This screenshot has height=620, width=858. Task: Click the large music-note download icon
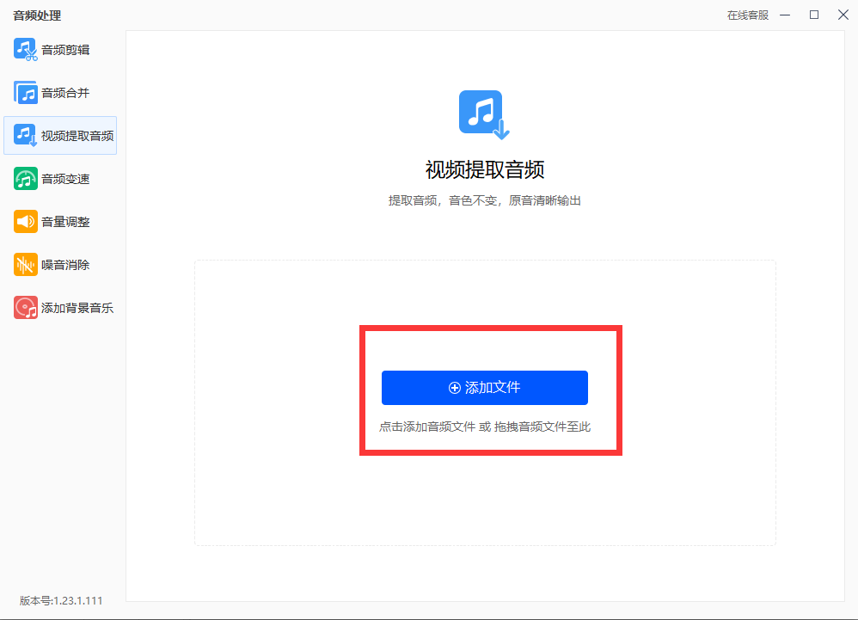[484, 115]
